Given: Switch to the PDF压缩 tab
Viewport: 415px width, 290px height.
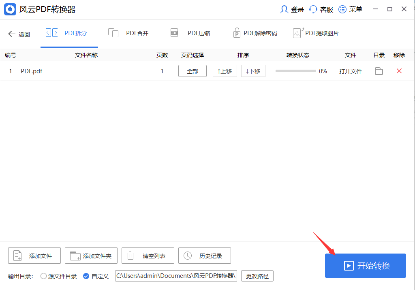Looking at the screenshot, I should (x=190, y=33).
